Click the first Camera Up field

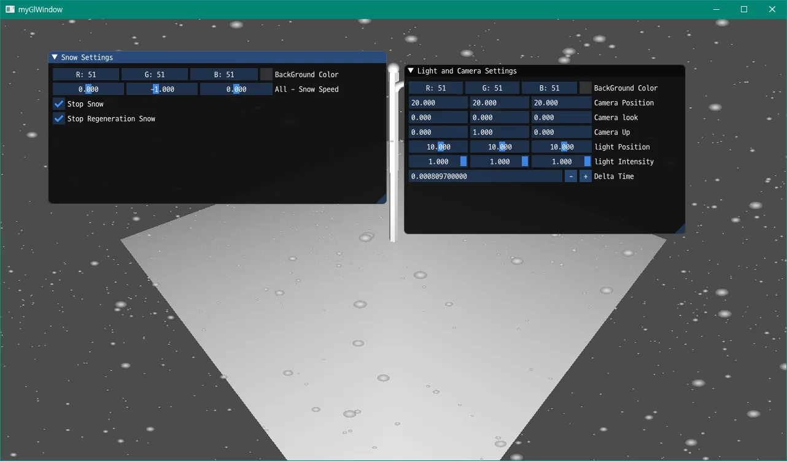[438, 132]
